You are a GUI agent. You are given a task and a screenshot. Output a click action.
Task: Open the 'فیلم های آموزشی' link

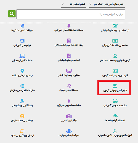click(x=22, y=45)
